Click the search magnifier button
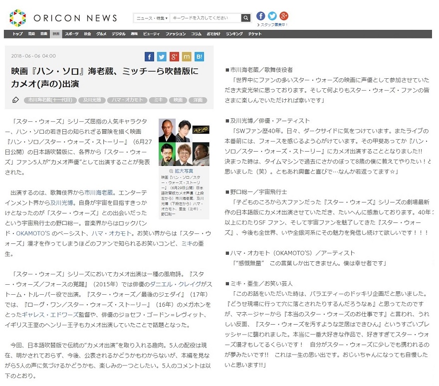The image size is (439, 386). (x=245, y=18)
